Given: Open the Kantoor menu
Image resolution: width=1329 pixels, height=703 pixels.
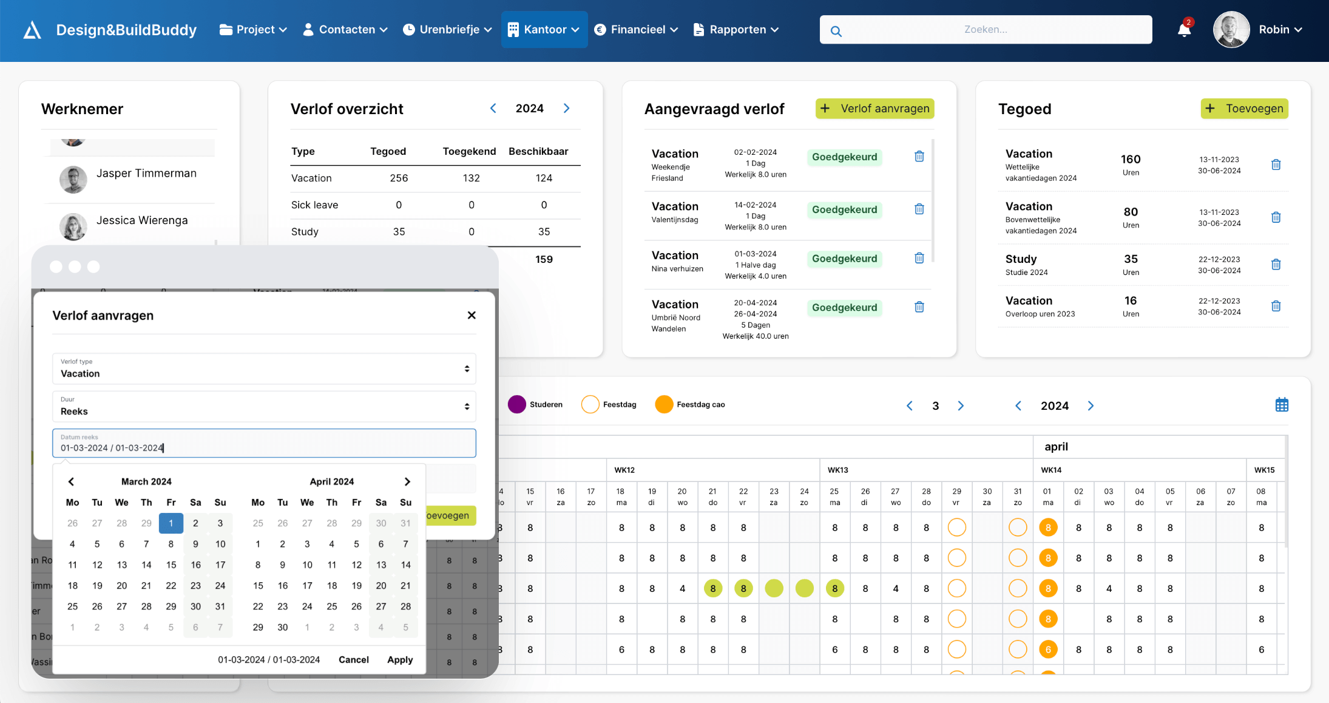Looking at the screenshot, I should 544,29.
